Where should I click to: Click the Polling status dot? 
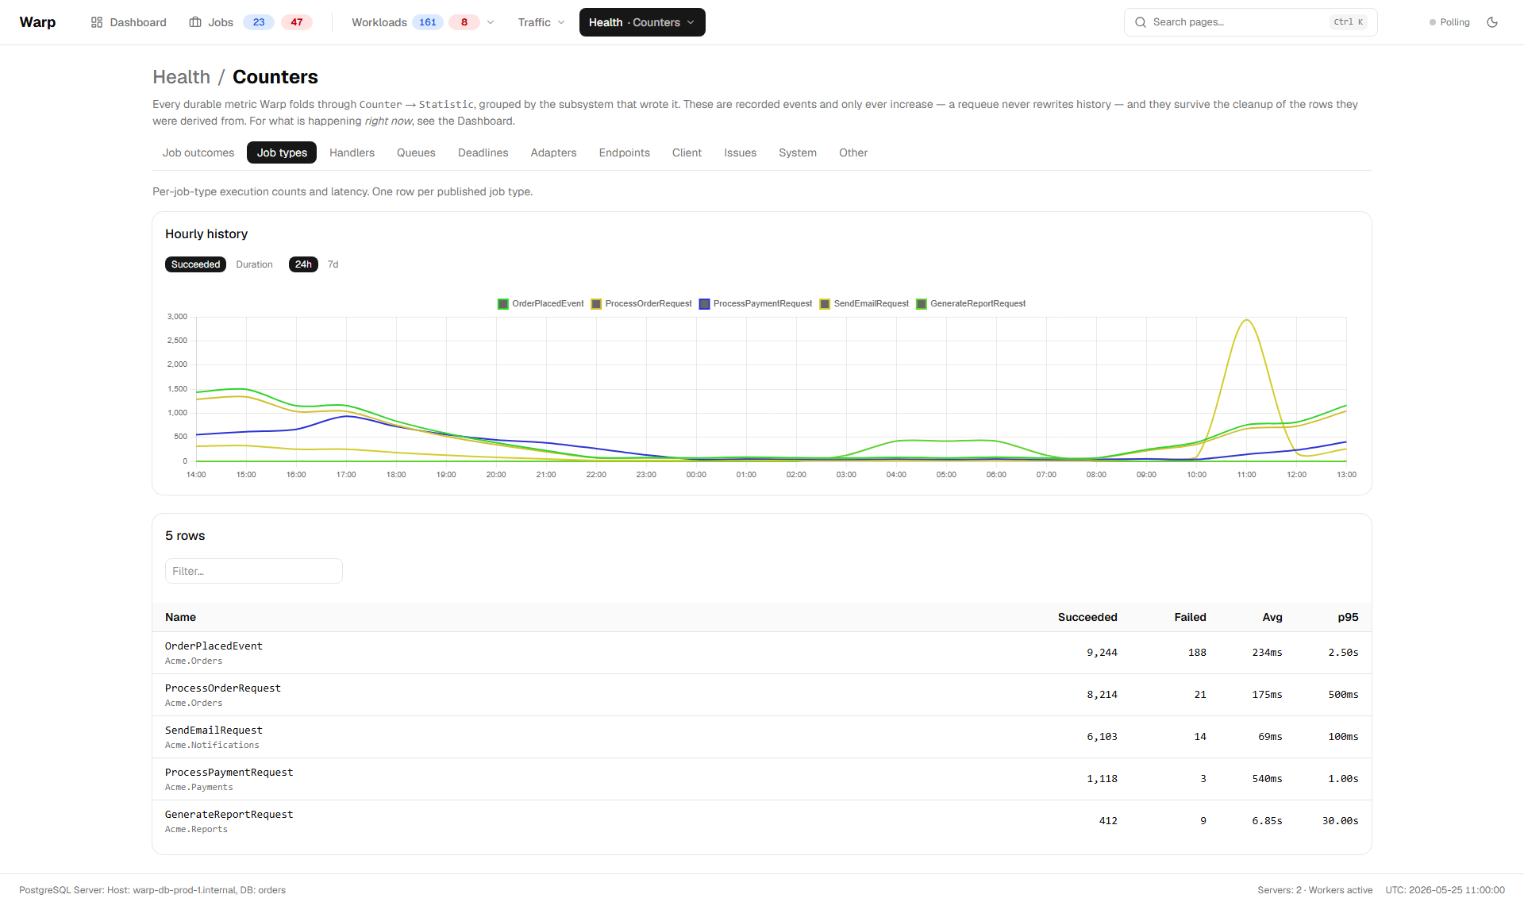click(1433, 22)
